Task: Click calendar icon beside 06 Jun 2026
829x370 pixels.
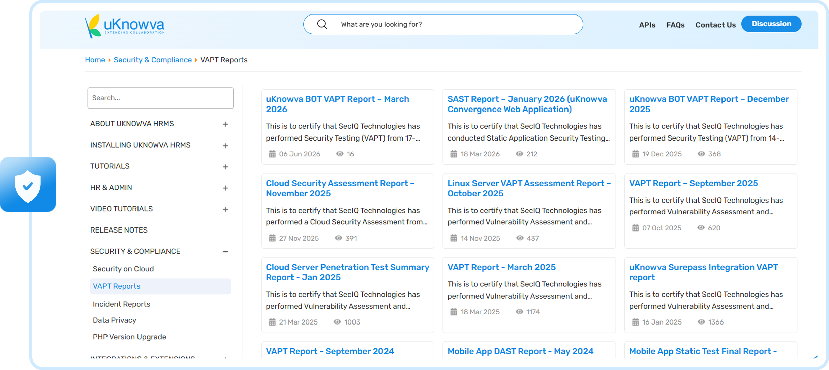Action: click(x=272, y=154)
